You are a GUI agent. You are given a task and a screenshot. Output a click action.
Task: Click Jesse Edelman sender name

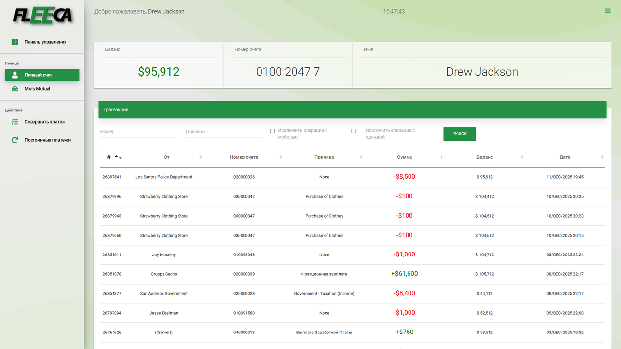click(164, 313)
